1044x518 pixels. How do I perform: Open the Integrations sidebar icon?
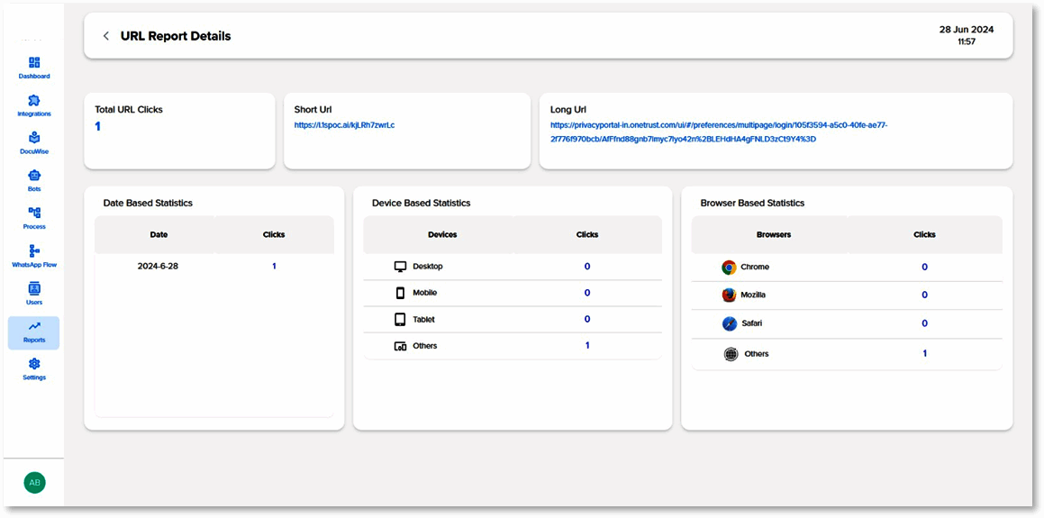coord(34,101)
